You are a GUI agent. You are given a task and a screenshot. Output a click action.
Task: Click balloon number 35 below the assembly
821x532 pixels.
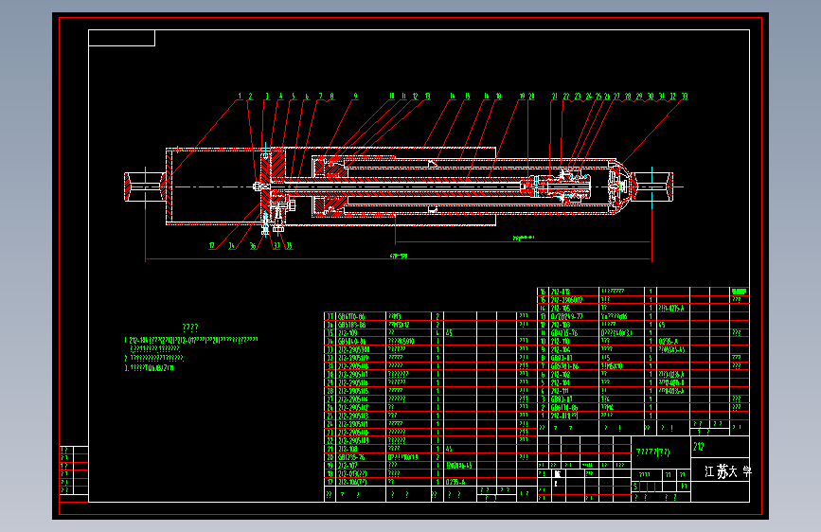(x=289, y=245)
